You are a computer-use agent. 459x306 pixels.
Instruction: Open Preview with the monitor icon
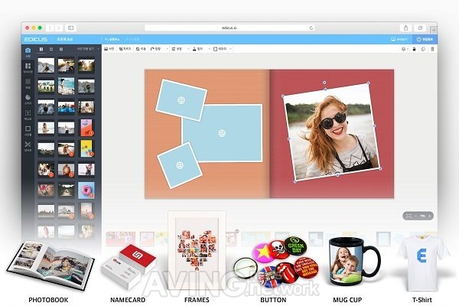click(x=399, y=39)
